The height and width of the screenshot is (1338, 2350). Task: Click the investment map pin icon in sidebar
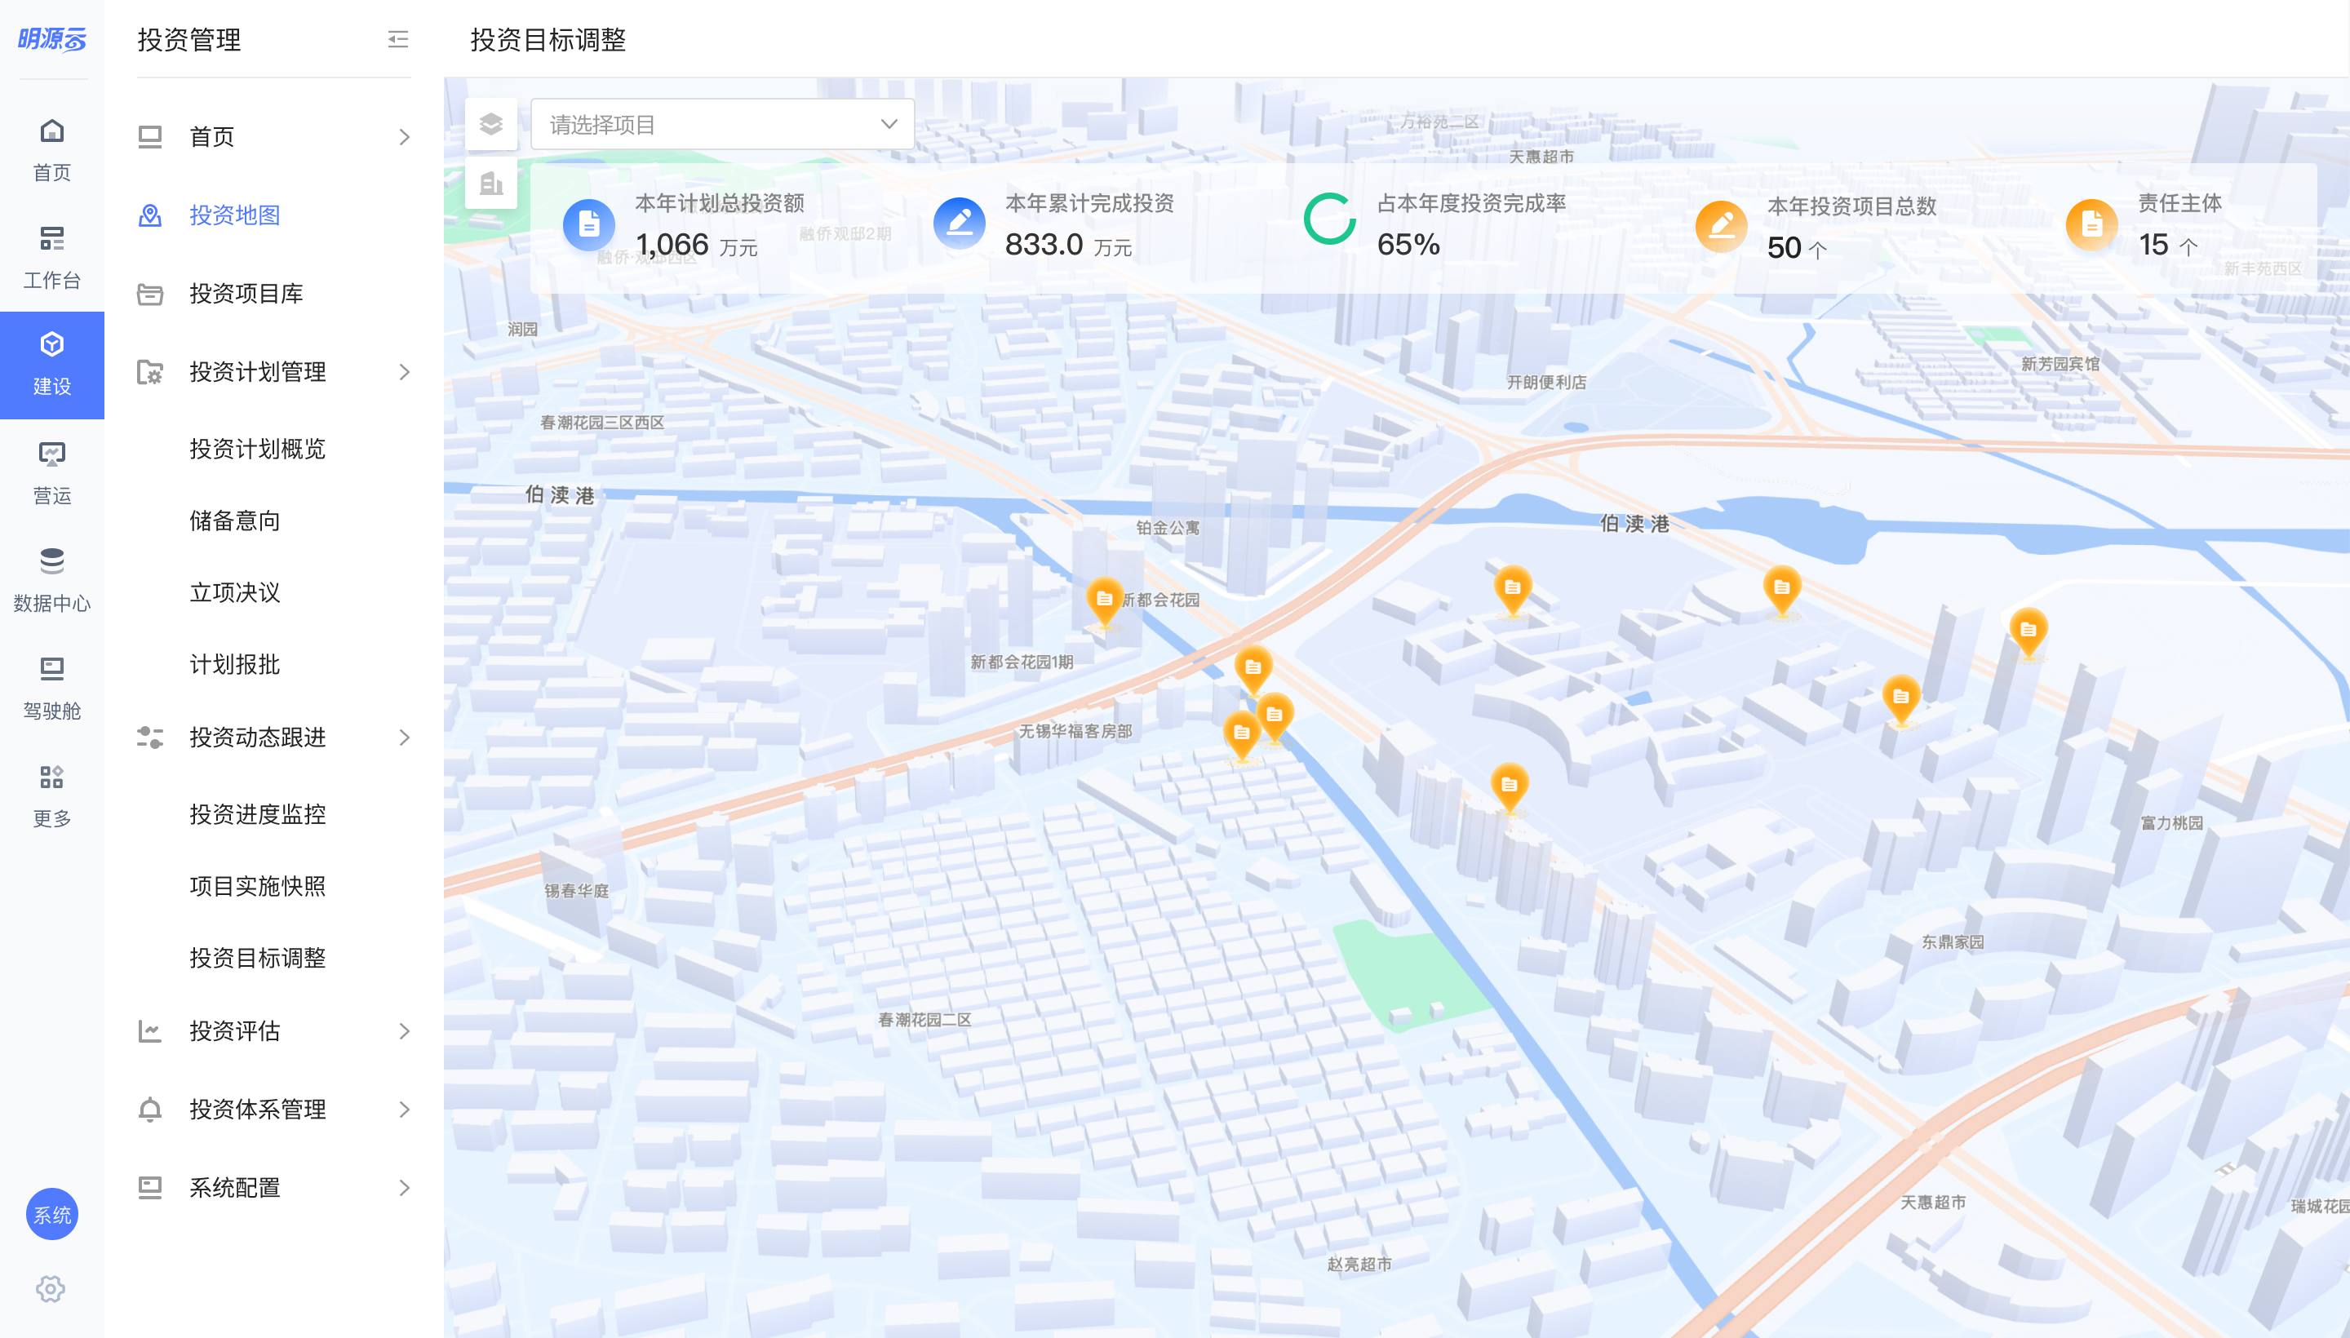[150, 215]
